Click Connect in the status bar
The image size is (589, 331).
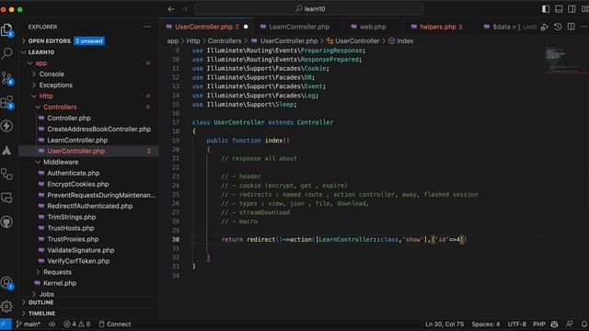[115, 325]
